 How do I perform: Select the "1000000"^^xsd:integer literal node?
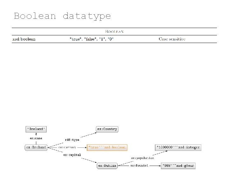coord(178,147)
